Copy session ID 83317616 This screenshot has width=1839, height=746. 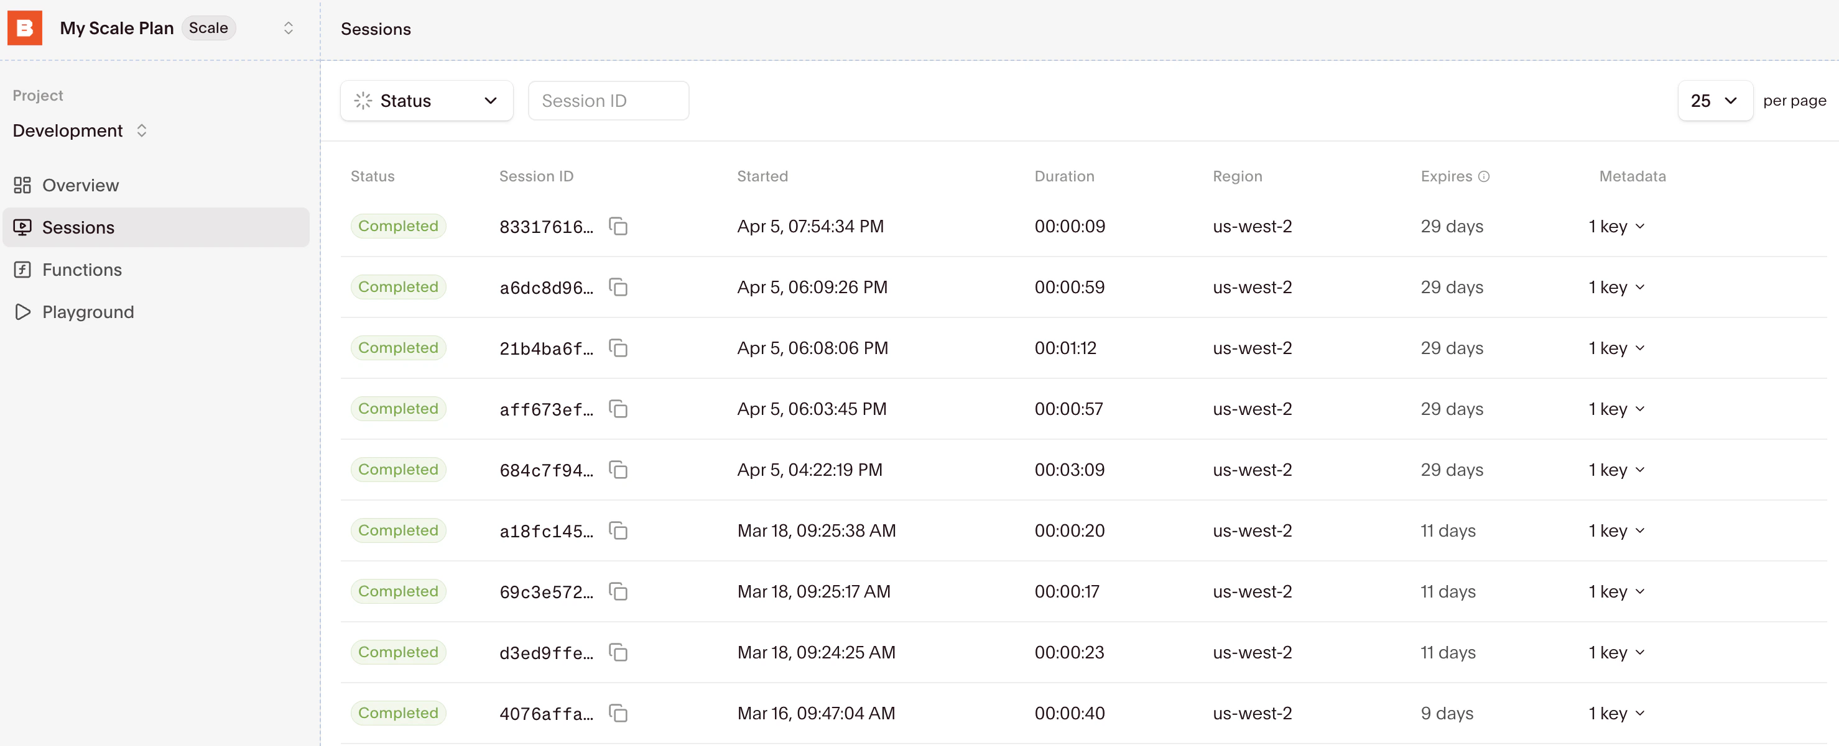click(x=618, y=227)
